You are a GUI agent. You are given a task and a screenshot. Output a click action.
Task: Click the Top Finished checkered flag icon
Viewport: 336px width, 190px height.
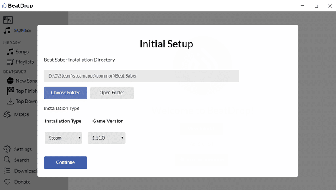coord(10,91)
